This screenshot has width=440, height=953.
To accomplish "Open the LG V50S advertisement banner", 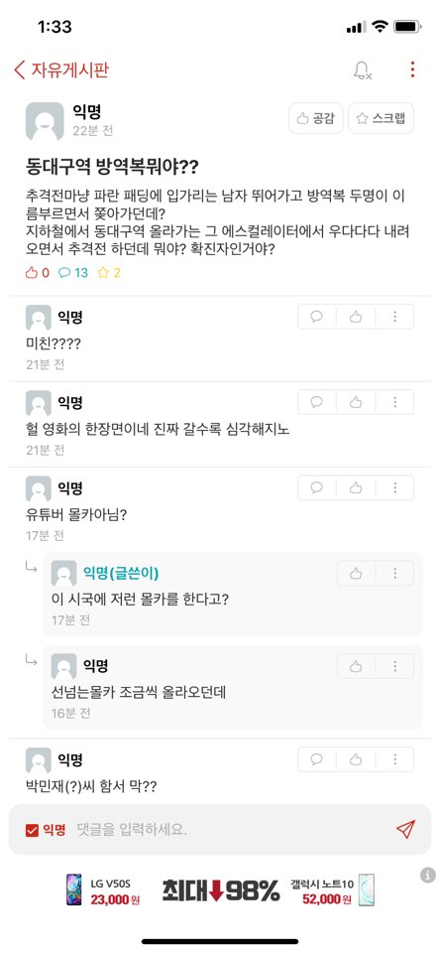I will 102,890.
